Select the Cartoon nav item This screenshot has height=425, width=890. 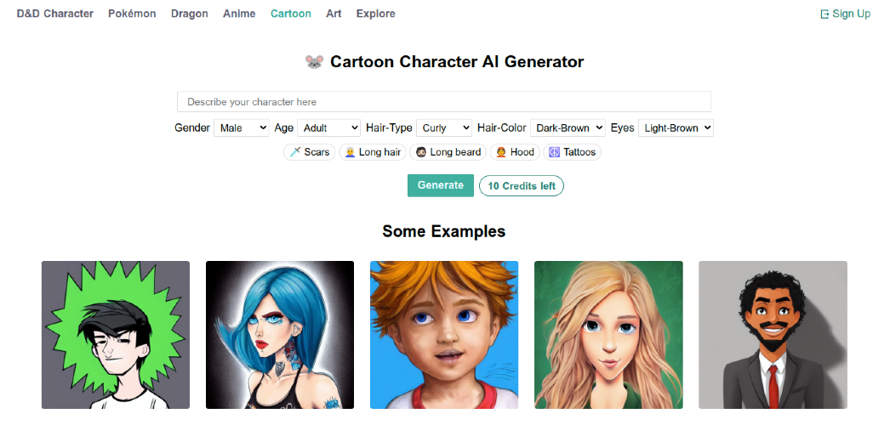pos(291,14)
